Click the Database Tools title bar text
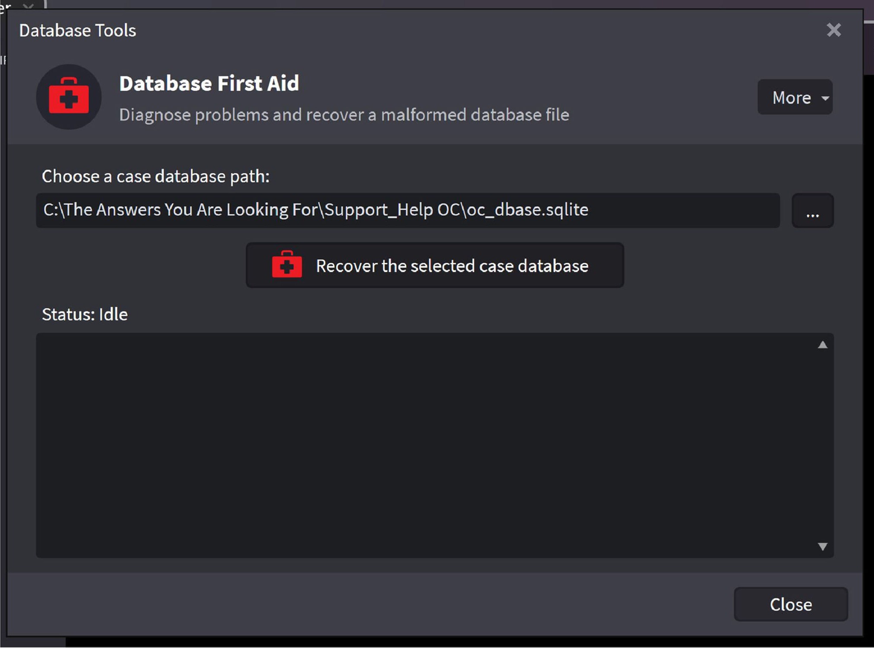Viewport: 874px width, 648px height. (x=78, y=31)
